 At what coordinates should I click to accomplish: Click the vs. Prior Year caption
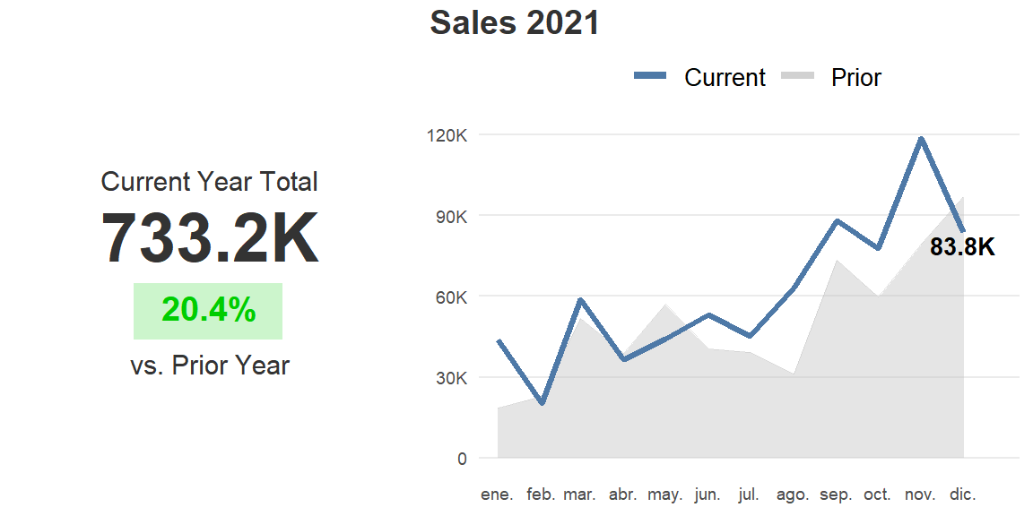coord(210,365)
